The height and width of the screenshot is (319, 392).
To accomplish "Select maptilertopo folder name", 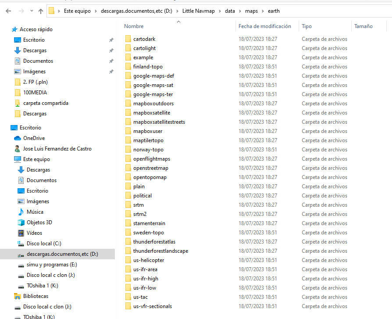I will coord(148,140).
